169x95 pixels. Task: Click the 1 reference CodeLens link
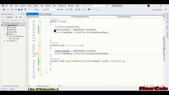pyautogui.click(x=54, y=19)
